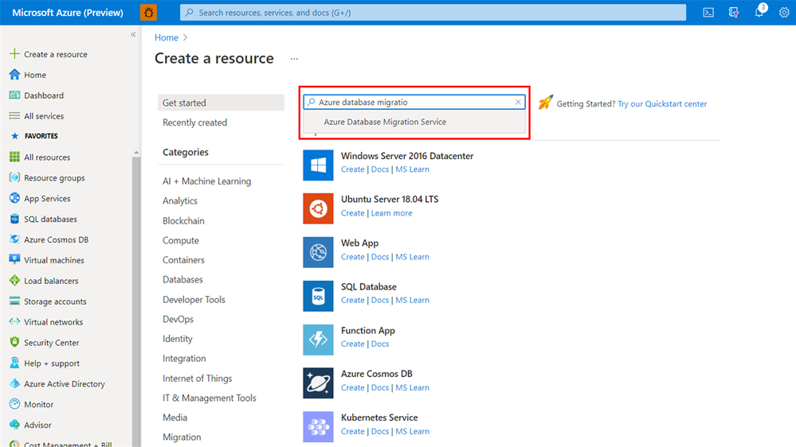The image size is (796, 447).
Task: Open Docs link under Web App
Action: [380, 257]
